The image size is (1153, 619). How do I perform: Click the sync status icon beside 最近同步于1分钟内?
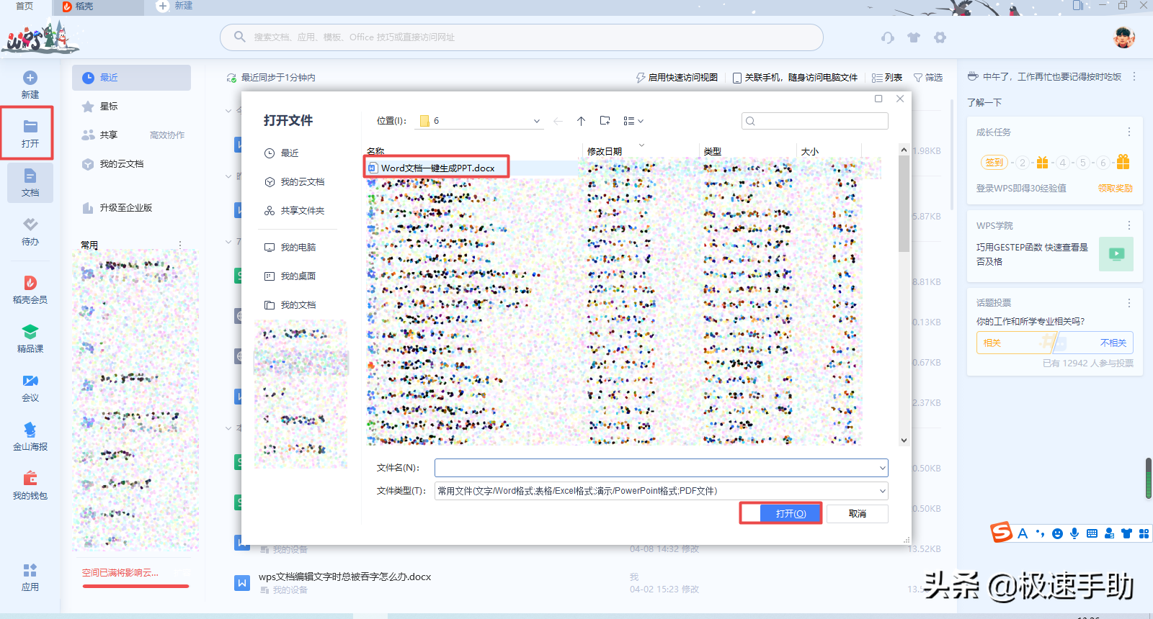pos(231,78)
